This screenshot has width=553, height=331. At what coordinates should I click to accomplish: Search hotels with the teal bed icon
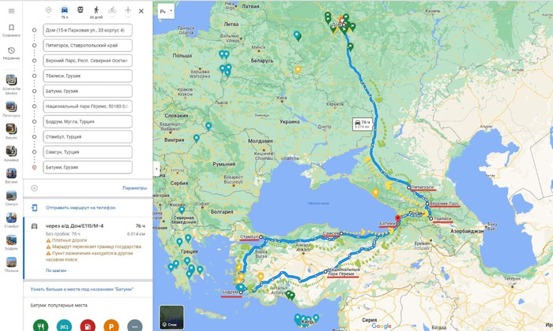pyautogui.click(x=64, y=325)
